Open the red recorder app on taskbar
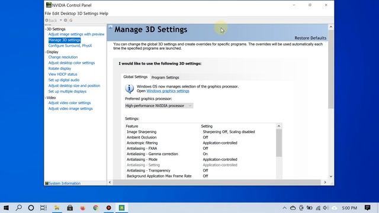The image size is (379, 213). pyautogui.click(x=109, y=208)
